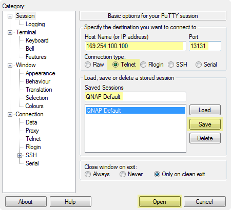Click the Open button

[160, 202]
